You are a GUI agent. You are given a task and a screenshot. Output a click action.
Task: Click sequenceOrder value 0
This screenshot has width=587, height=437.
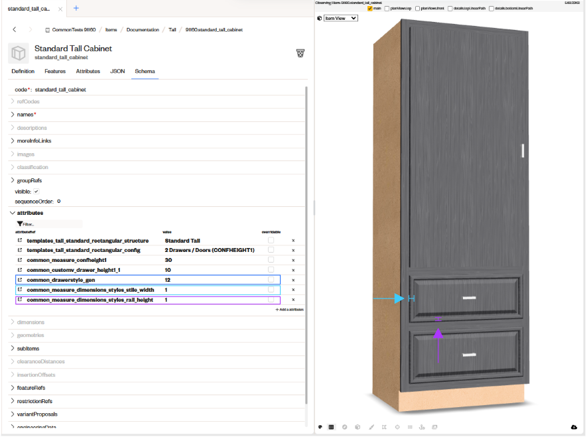[59, 202]
